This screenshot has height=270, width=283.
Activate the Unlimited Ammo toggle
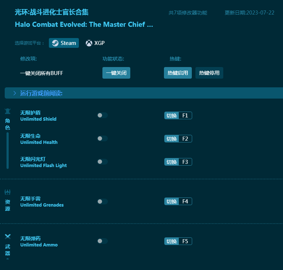coord(102,241)
